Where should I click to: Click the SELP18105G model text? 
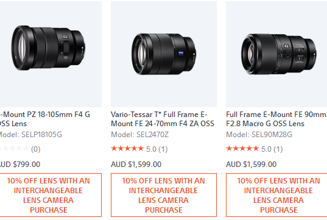31,135
